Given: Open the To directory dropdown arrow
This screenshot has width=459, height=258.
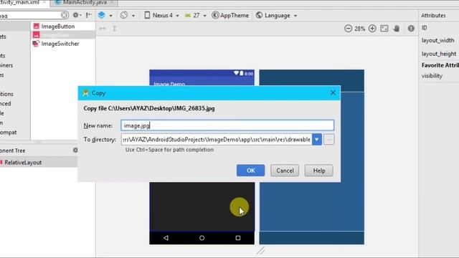Looking at the screenshot, I should coord(317,140).
